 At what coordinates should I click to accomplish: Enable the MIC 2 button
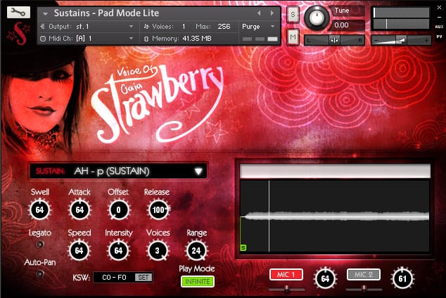click(x=363, y=274)
